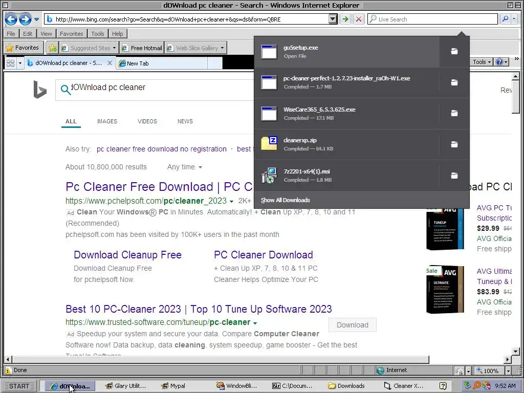Image resolution: width=524 pixels, height=393 pixels.
Task: Open 'Best 10 PC-Cleaner 2023' result
Action: click(199, 309)
